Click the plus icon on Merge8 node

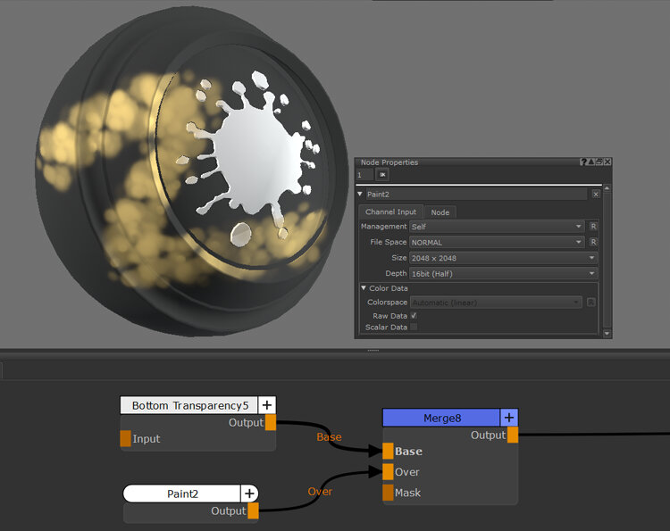[x=508, y=417]
